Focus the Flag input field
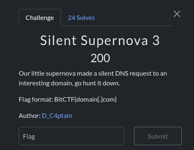 [x=71, y=136]
